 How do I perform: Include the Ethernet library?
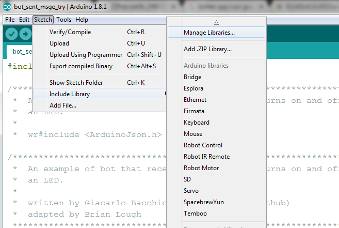tap(216, 100)
